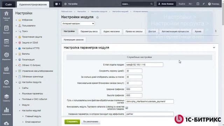
Task: Expand the Настройка HTTPS tree node
Action: (16, 48)
